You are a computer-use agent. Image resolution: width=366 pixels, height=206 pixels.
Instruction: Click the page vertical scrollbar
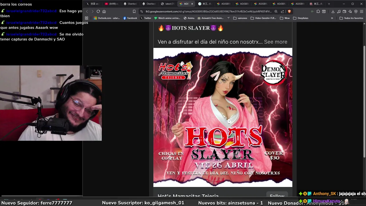click(x=364, y=101)
